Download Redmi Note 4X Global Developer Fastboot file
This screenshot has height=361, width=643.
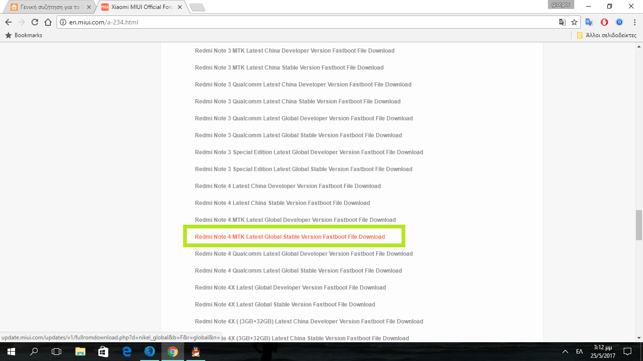click(x=290, y=288)
